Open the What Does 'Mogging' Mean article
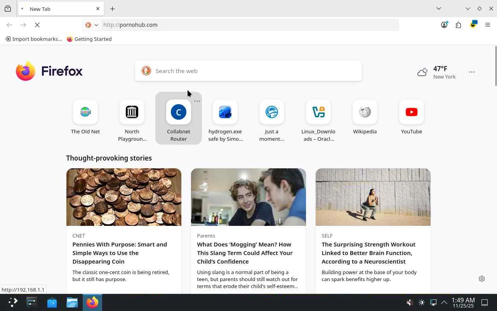This screenshot has width=497, height=311. [245, 253]
